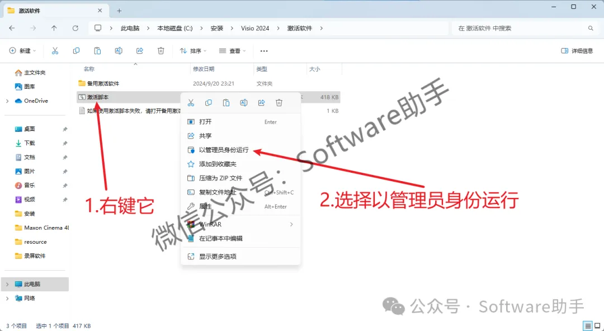Click 此电脑 in the address bar

click(130, 28)
